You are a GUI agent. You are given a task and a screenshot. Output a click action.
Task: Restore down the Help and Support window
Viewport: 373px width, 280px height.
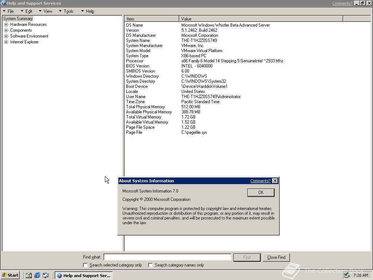[x=362, y=3]
